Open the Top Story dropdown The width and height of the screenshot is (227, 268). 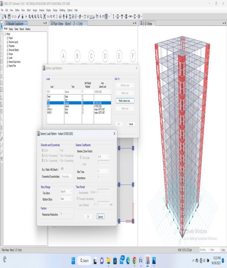point(66,192)
